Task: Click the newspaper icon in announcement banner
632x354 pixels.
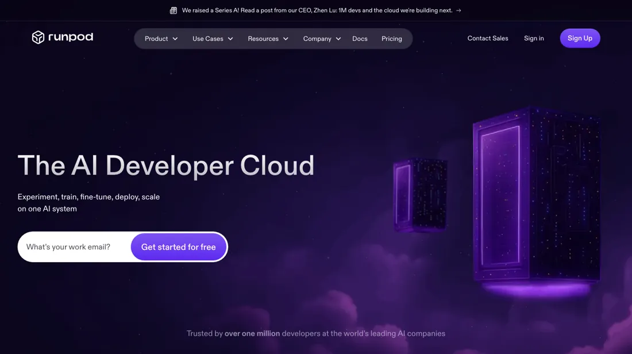Action: point(174,10)
